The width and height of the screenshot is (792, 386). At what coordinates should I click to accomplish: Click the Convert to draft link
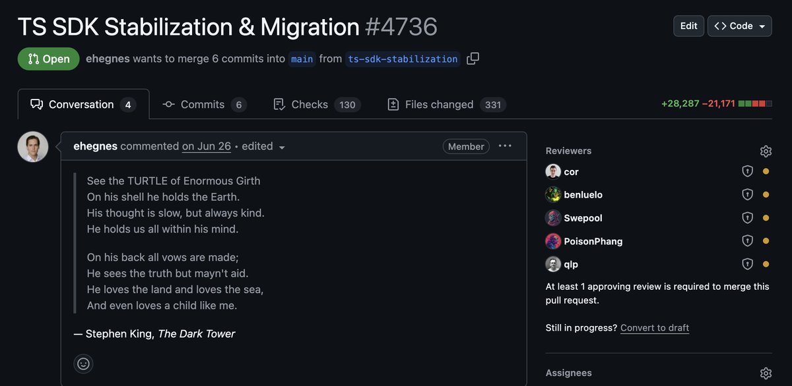(x=655, y=327)
